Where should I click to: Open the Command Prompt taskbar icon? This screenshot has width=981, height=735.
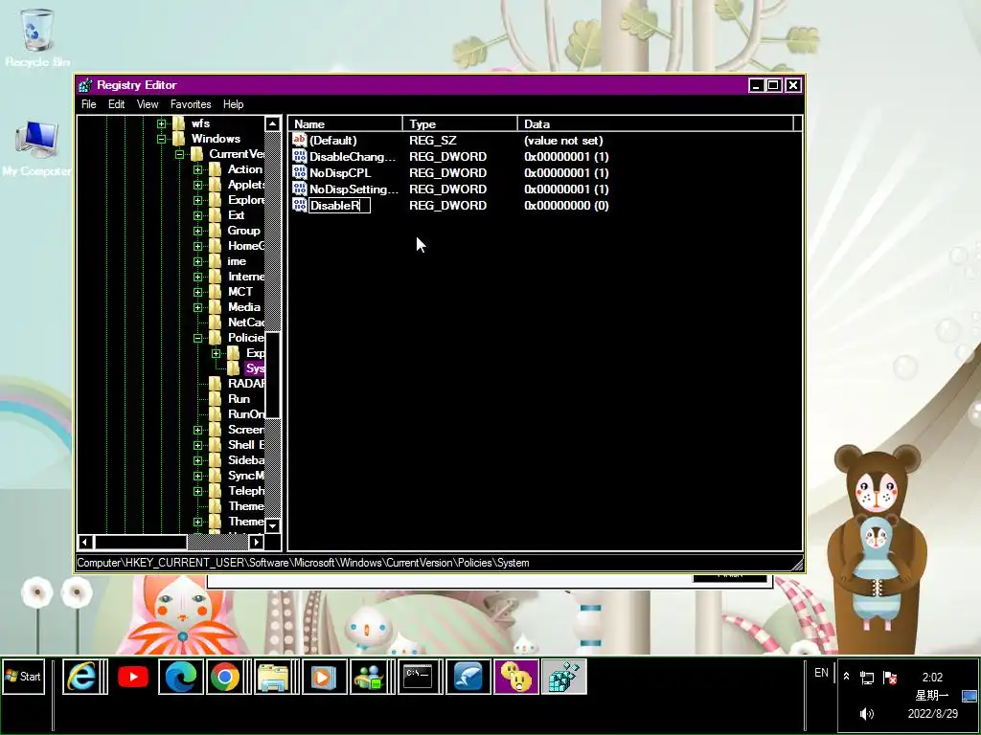tap(418, 677)
